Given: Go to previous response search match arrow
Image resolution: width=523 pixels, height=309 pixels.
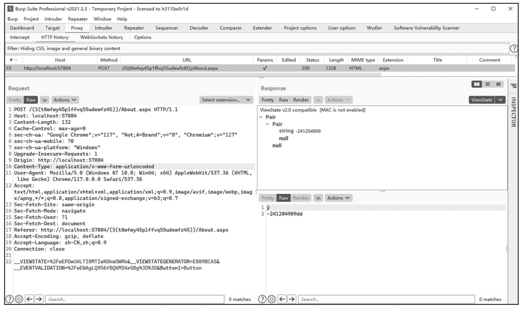Looking at the screenshot, I should 282,299.
